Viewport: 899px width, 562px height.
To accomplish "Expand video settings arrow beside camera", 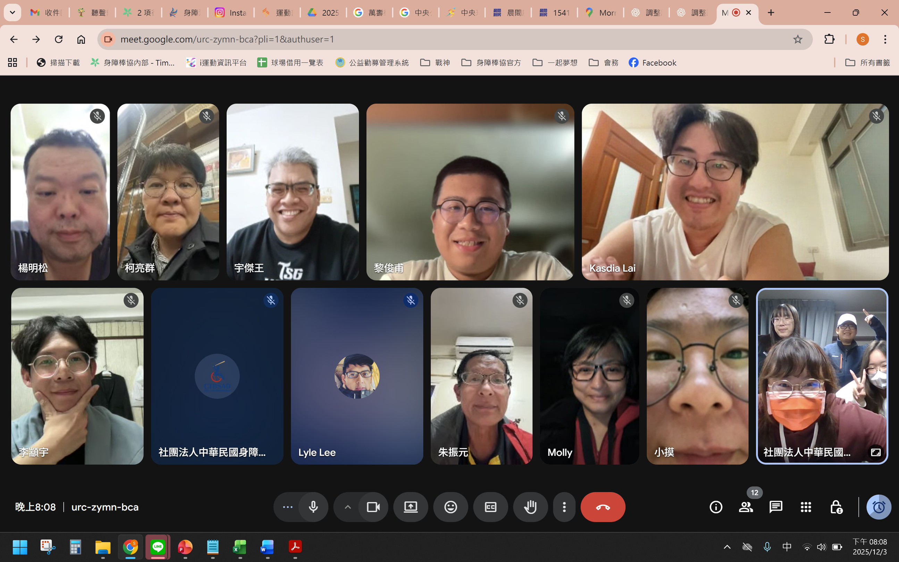I will 347,507.
